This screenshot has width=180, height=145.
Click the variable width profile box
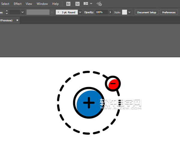(x=38, y=12)
